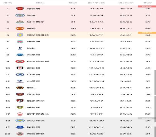156x137 pixels.
Task: Click the red Champions League zone tag
Action: pyautogui.click(x=147, y=7)
